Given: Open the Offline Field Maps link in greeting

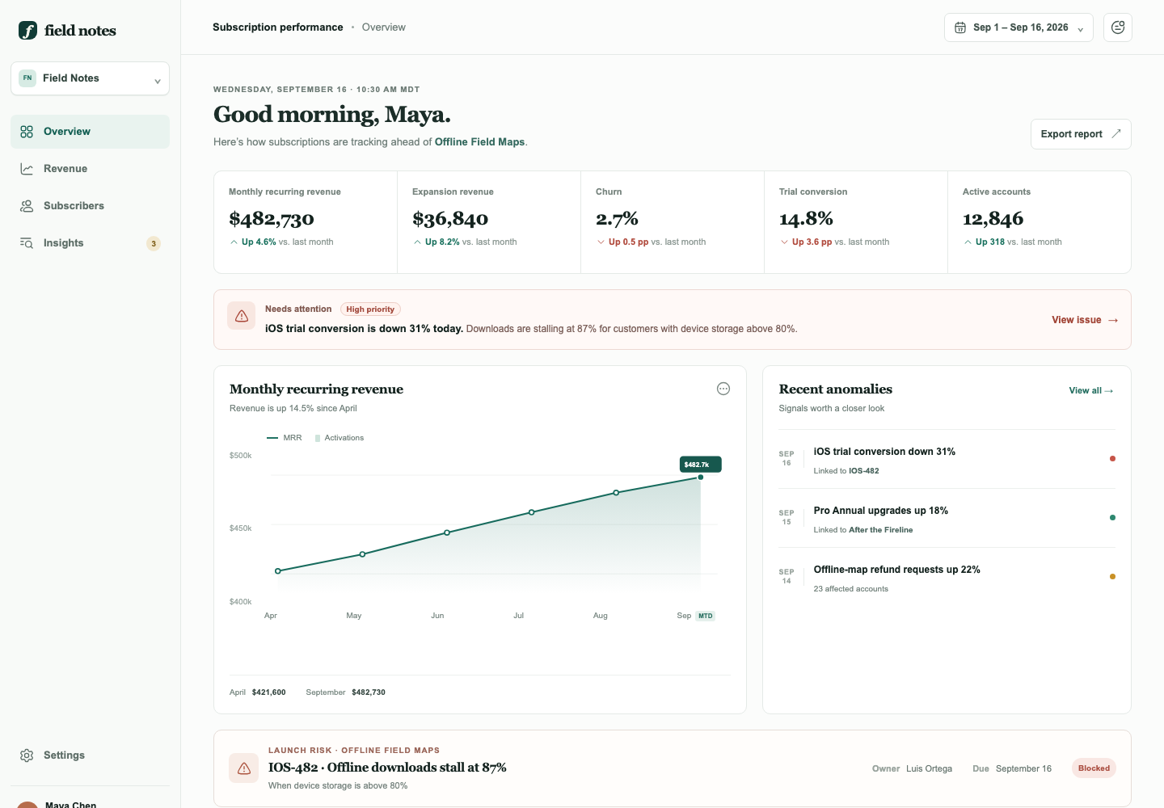Looking at the screenshot, I should point(479,142).
